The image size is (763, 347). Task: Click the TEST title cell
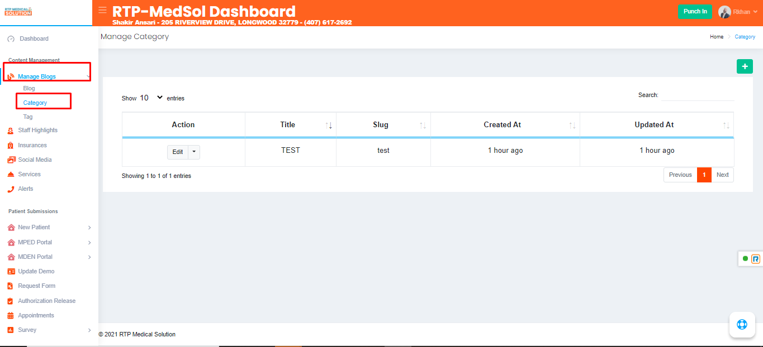click(x=291, y=151)
